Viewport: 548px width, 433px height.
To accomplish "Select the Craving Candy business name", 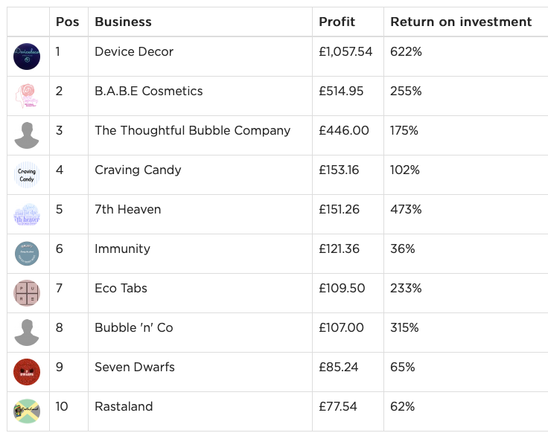I will [138, 170].
